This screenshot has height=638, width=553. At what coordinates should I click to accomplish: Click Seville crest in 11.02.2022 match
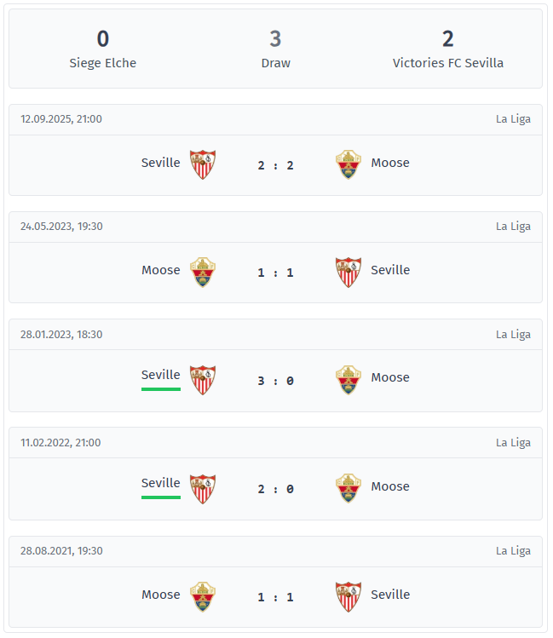point(203,488)
